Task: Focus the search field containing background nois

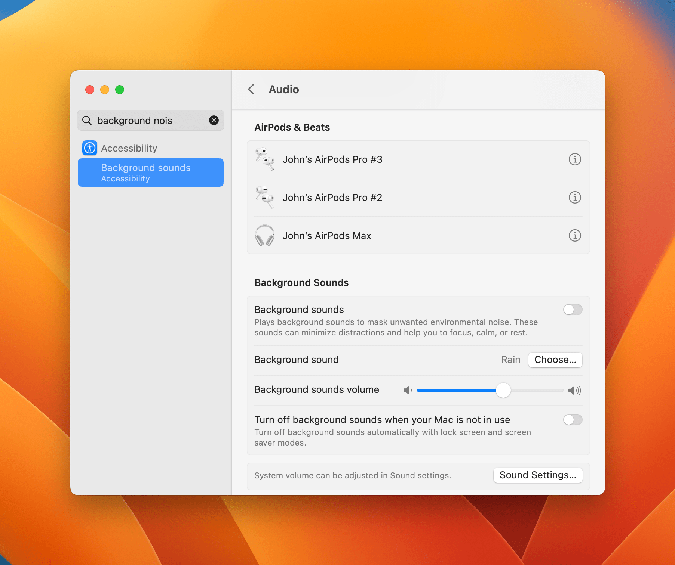Action: [151, 120]
